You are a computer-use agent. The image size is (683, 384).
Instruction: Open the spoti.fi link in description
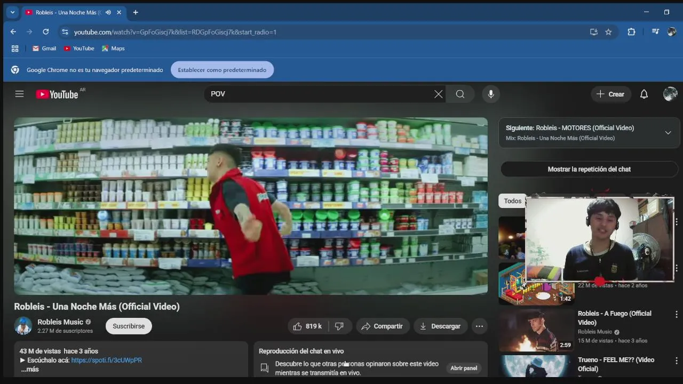106,360
